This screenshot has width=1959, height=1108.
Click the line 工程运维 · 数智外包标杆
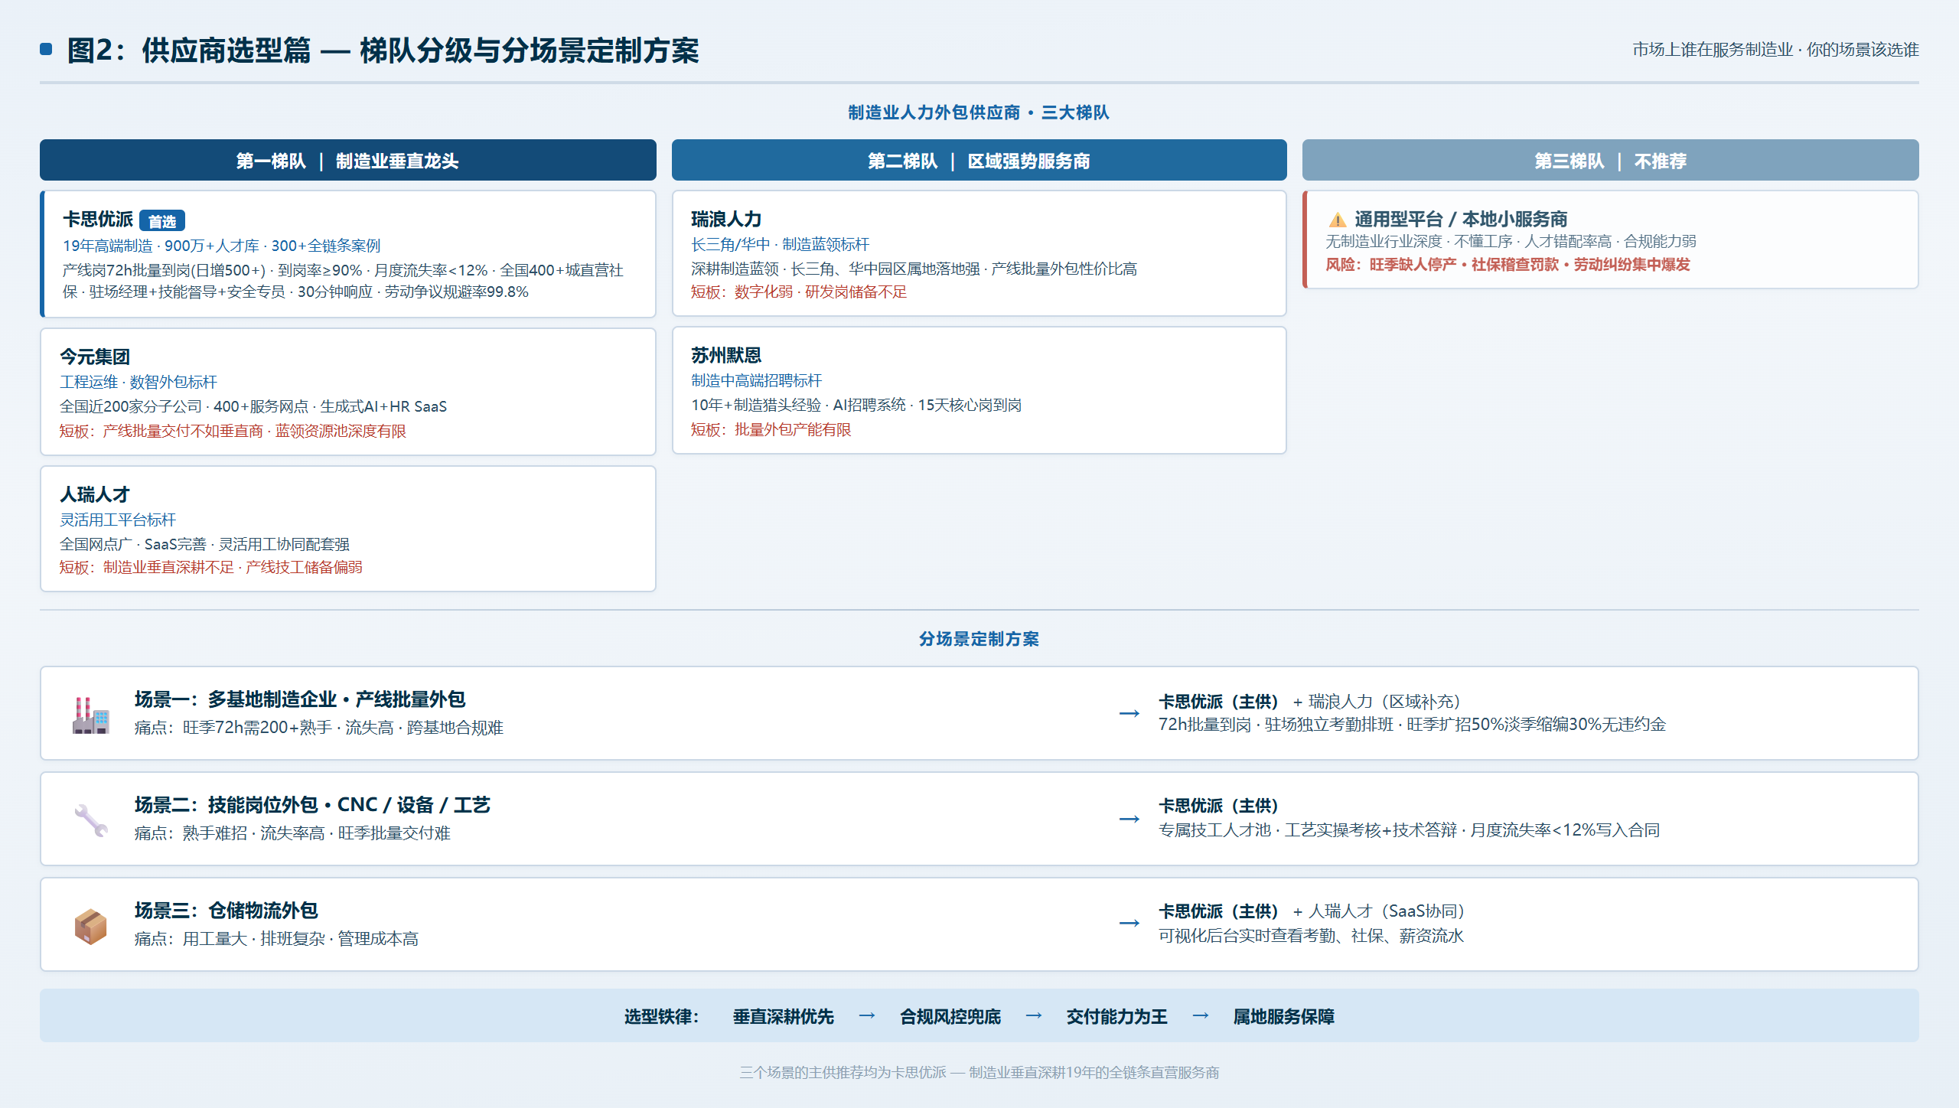(139, 382)
